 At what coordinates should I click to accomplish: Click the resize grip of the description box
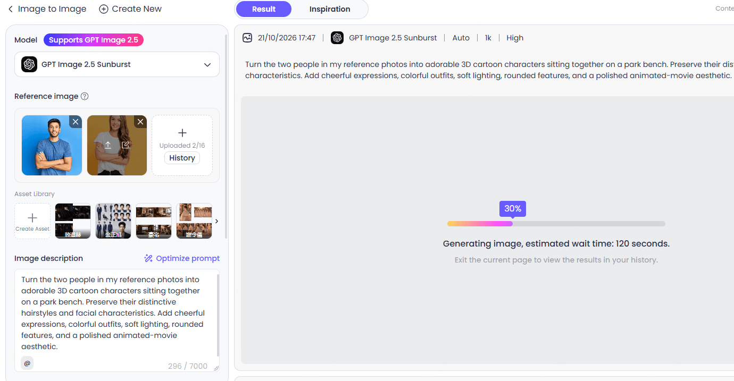click(x=216, y=368)
